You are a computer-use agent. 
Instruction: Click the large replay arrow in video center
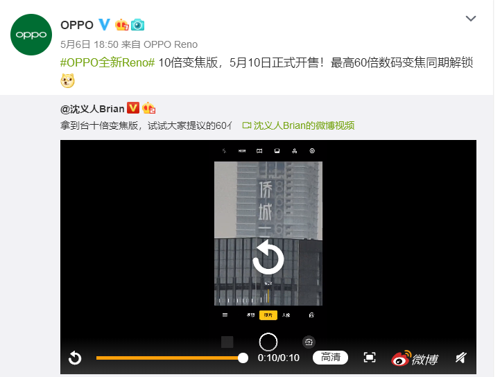(x=268, y=258)
